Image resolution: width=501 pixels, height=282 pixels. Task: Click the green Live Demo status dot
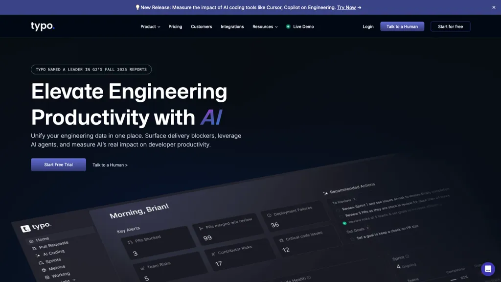coord(288,26)
